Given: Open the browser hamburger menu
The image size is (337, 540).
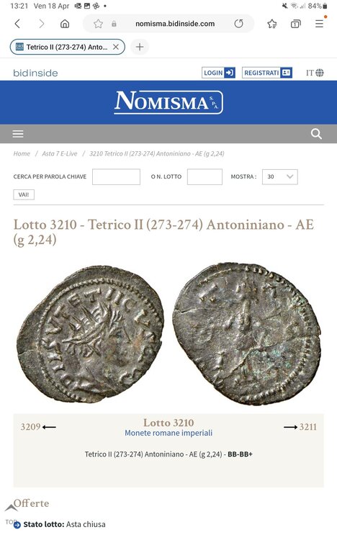Looking at the screenshot, I should [320, 24].
